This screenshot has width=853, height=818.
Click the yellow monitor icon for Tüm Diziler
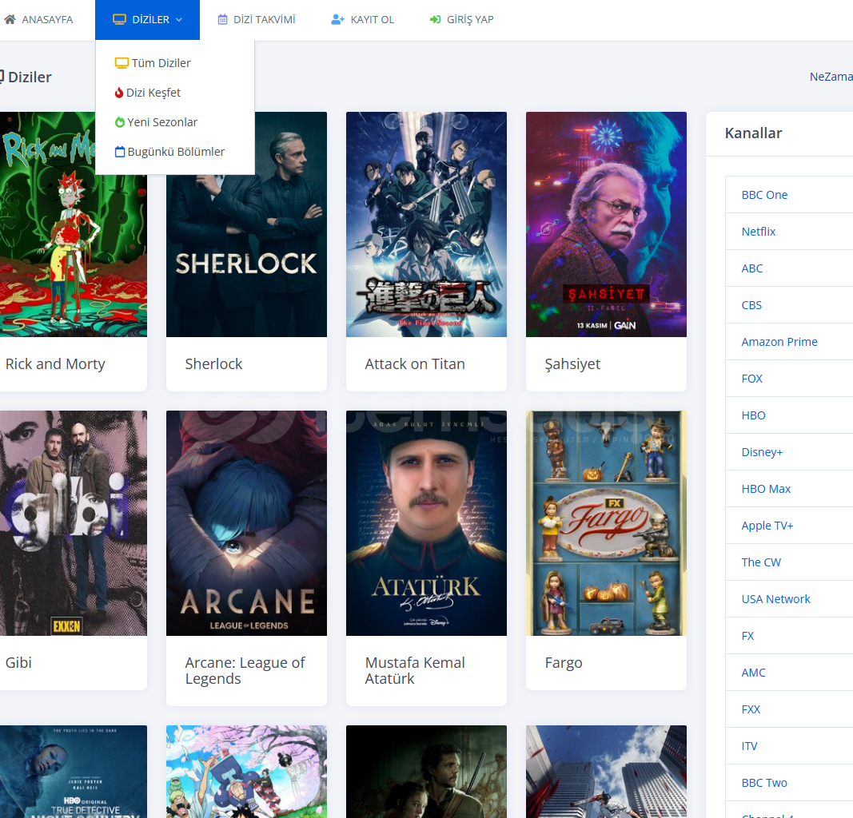click(x=122, y=63)
